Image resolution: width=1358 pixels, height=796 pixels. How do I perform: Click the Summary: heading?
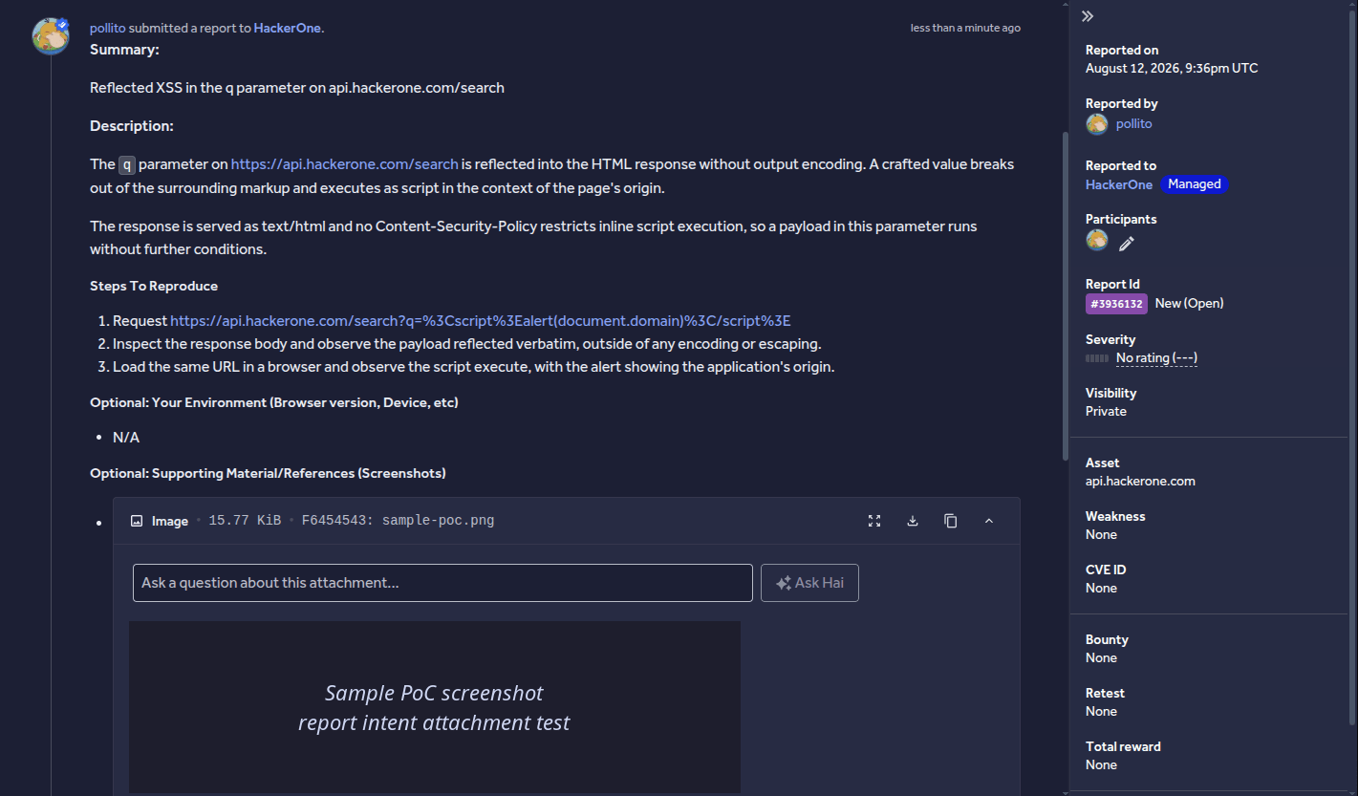[x=124, y=50]
